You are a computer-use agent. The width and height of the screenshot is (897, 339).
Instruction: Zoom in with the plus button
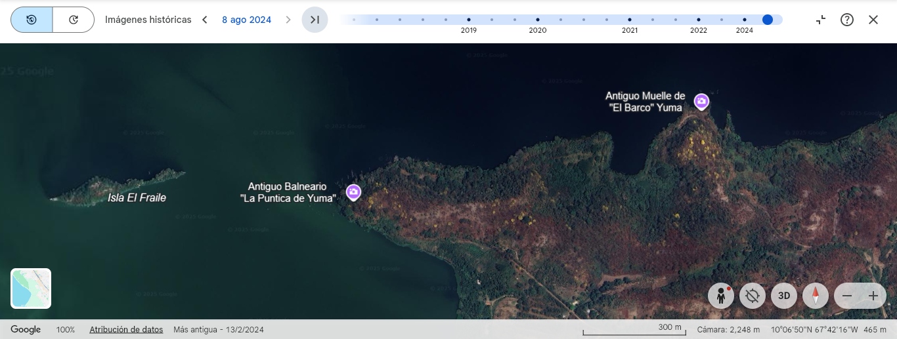873,296
